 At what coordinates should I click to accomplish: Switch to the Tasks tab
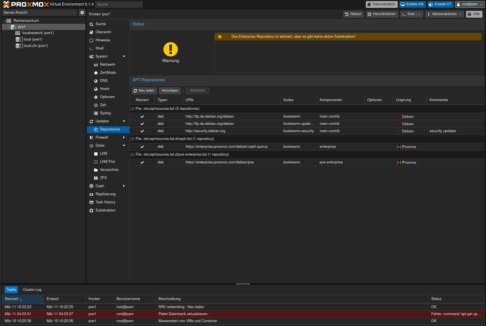(x=11, y=290)
